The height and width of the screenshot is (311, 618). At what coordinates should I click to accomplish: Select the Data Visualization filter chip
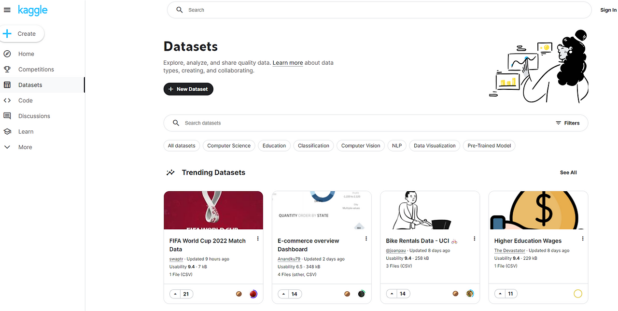(435, 146)
